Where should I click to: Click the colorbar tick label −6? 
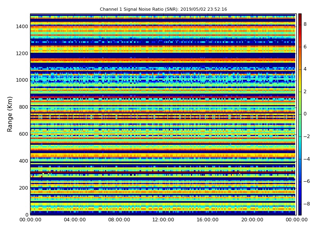(x=307, y=181)
